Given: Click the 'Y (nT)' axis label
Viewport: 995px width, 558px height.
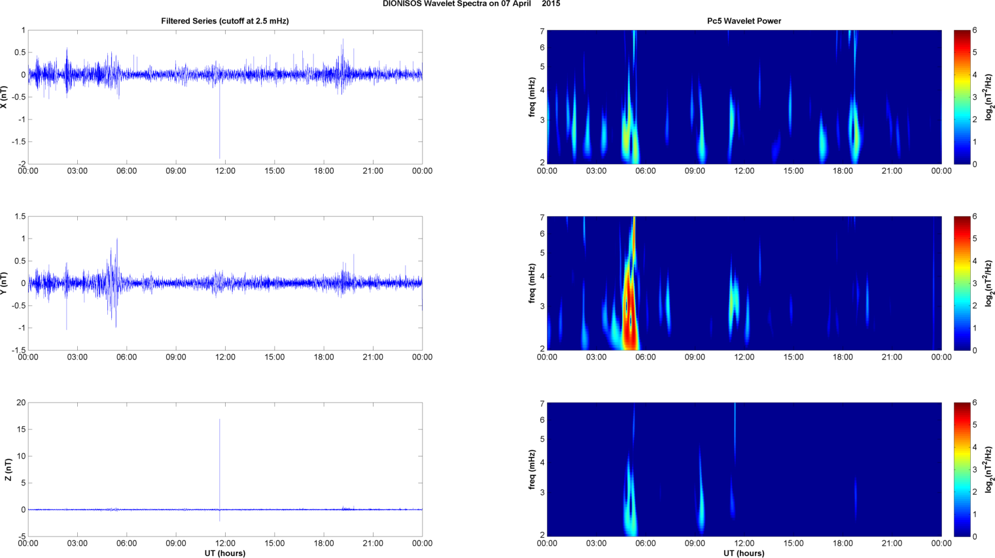Looking at the screenshot, I should tap(4, 283).
